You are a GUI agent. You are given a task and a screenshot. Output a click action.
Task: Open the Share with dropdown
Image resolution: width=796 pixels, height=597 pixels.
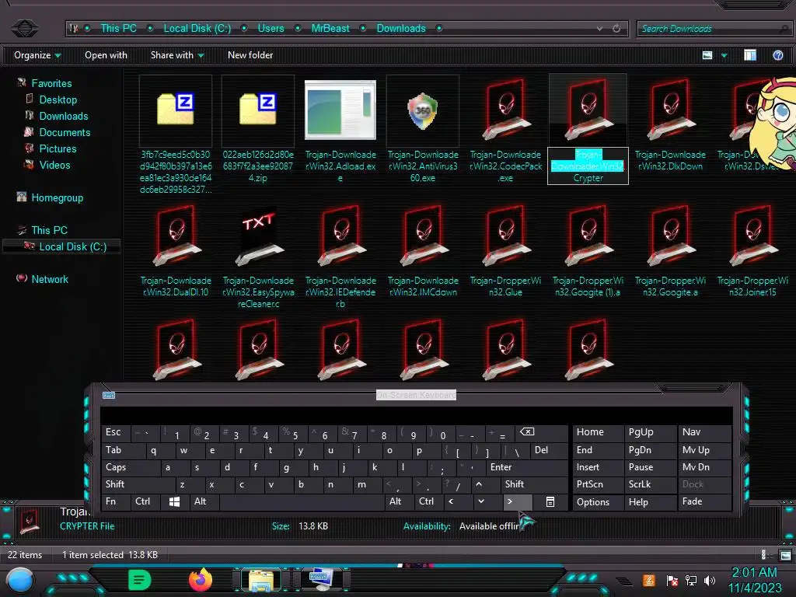(177, 55)
